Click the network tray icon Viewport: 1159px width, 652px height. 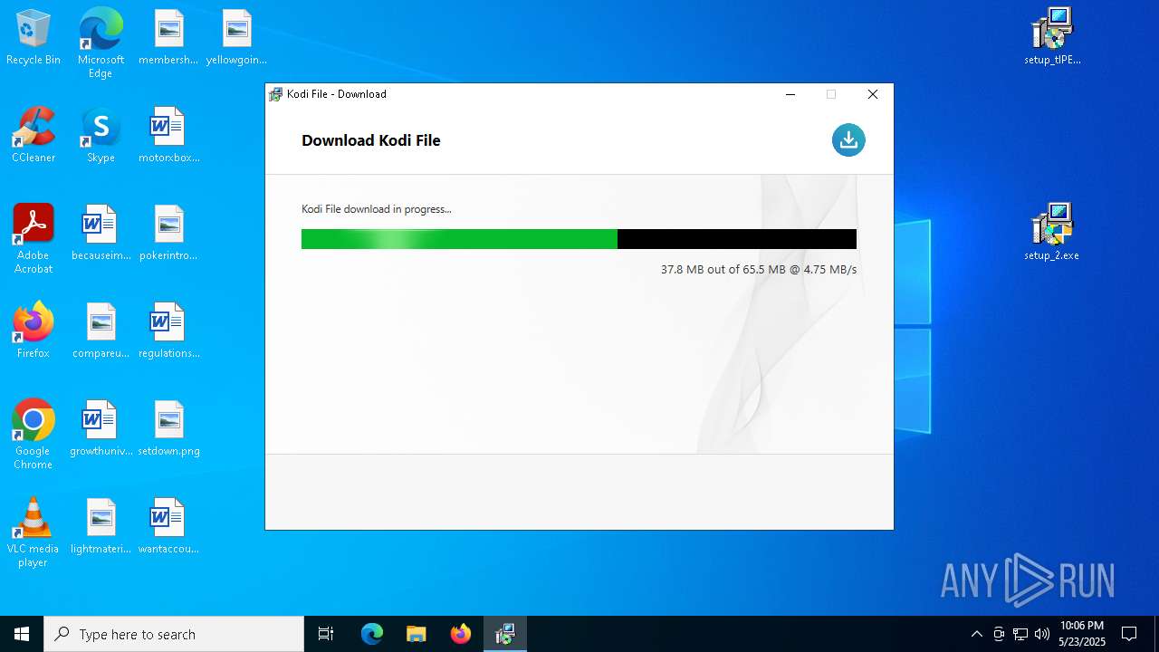coord(1020,634)
